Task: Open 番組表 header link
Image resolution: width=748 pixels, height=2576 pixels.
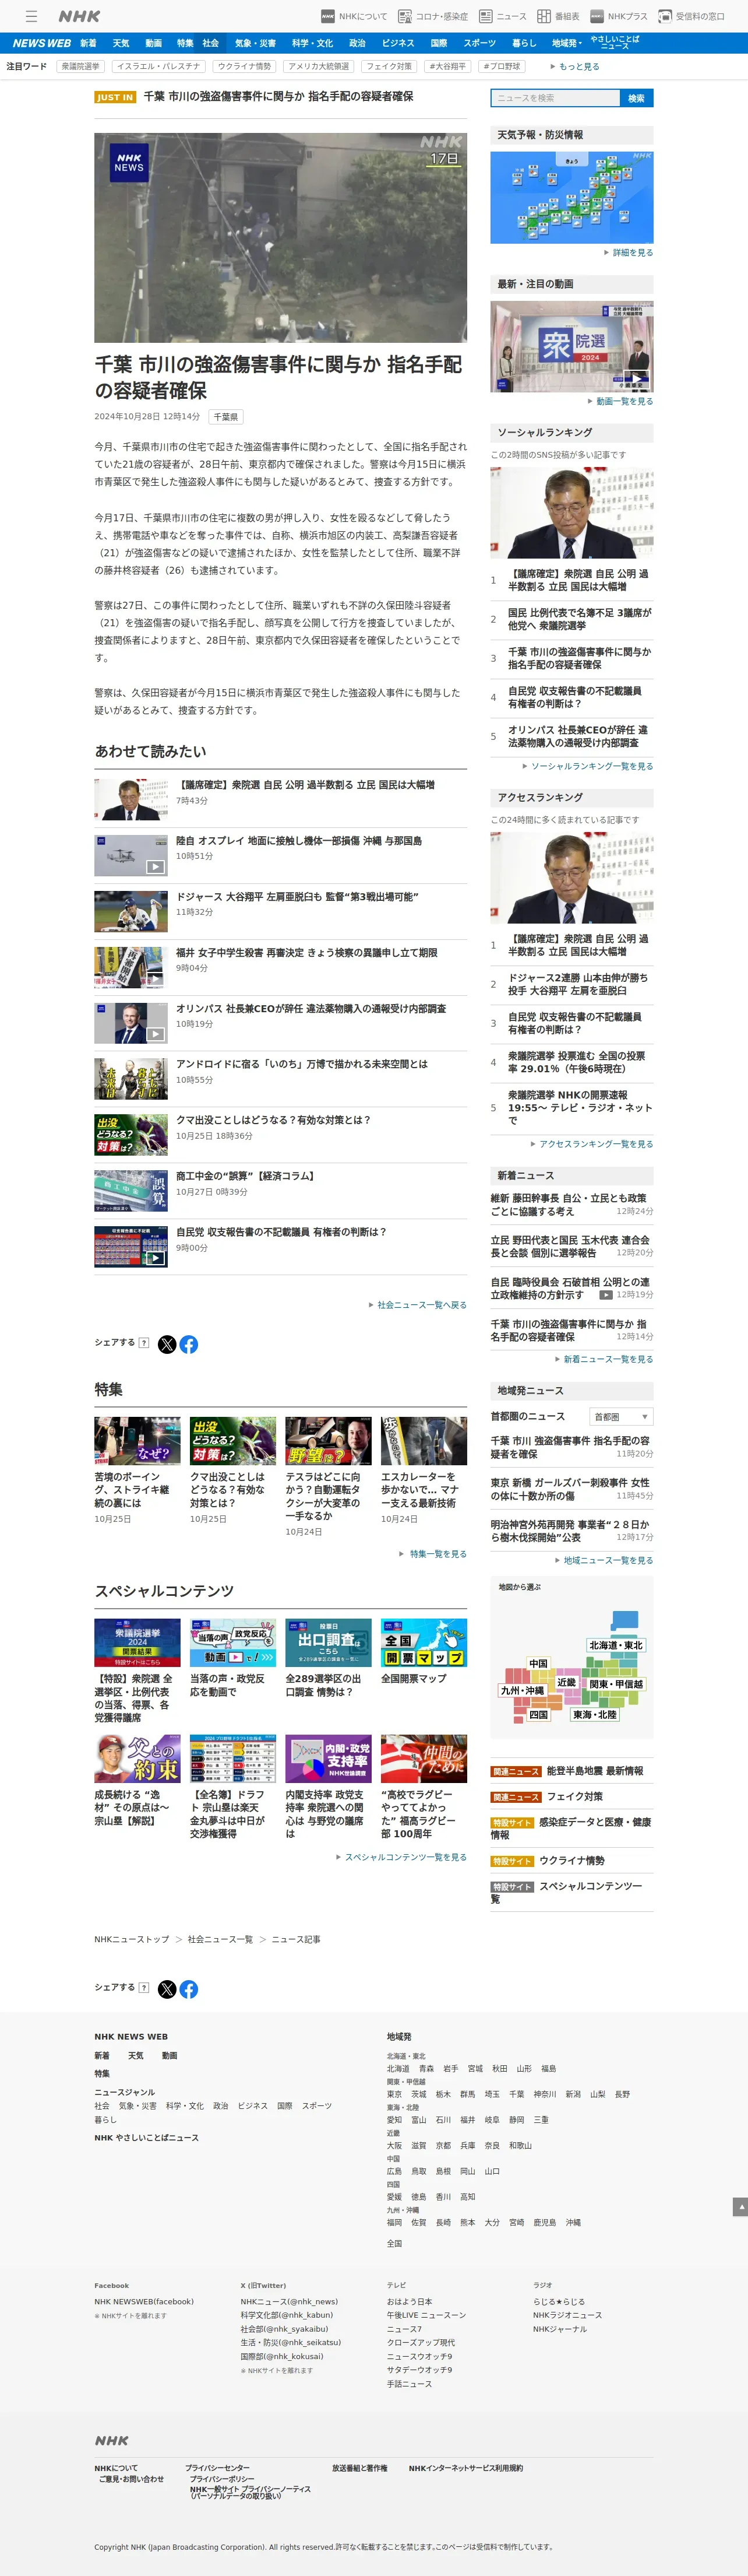Action: pyautogui.click(x=558, y=16)
